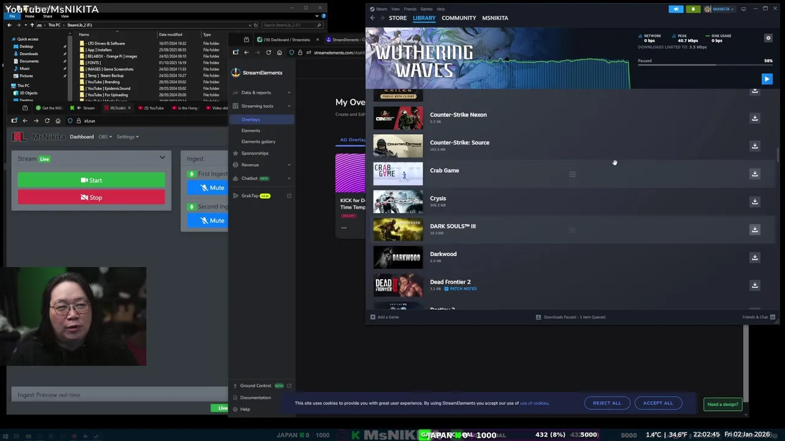Screen dimensions: 785x441
Task: Mute the Second Ingest
Action: [x=209, y=221]
